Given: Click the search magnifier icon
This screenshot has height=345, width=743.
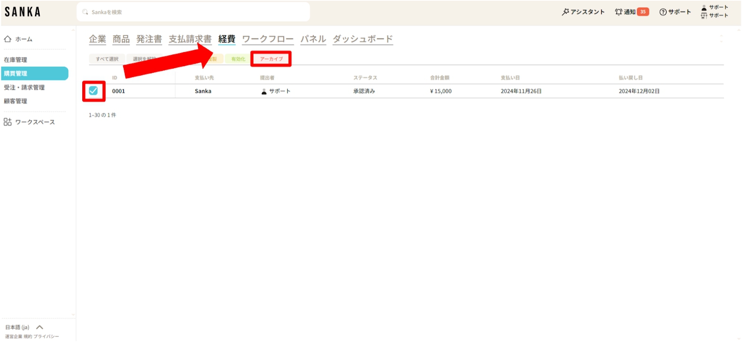Looking at the screenshot, I should 85,12.
